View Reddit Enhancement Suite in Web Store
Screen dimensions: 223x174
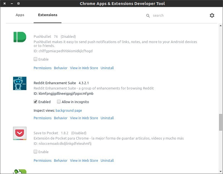coord(84,118)
